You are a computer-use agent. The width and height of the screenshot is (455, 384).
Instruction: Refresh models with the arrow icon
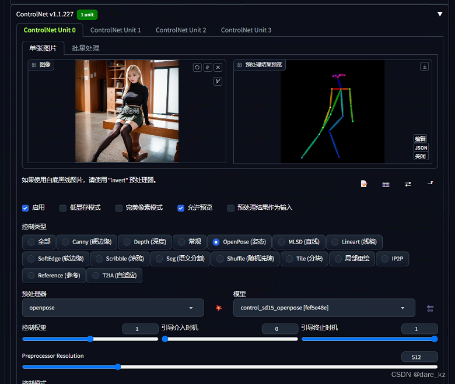(430, 308)
